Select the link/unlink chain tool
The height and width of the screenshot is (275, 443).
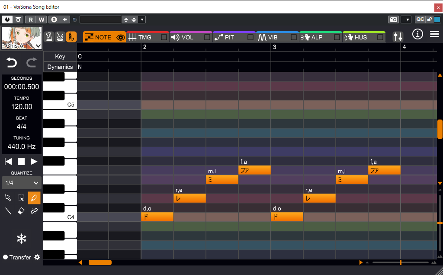coord(34,211)
